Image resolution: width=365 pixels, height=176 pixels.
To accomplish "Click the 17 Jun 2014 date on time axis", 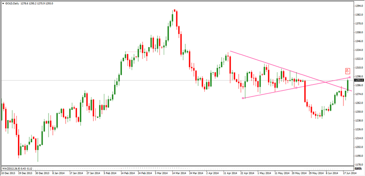I will tap(349, 172).
